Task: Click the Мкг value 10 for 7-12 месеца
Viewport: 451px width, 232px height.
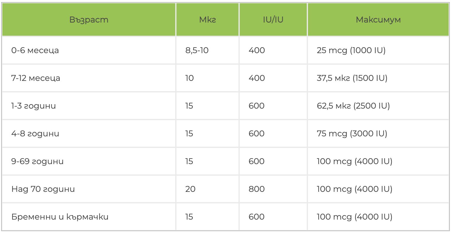Action: tap(189, 78)
